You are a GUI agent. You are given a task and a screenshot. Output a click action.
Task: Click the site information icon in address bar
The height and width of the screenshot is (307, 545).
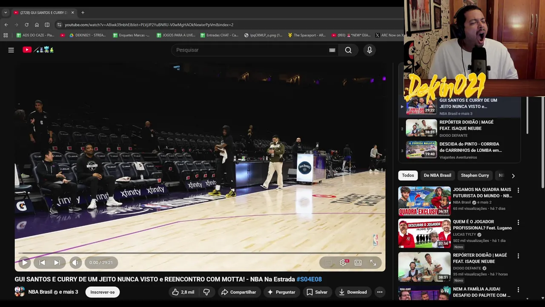tap(59, 25)
